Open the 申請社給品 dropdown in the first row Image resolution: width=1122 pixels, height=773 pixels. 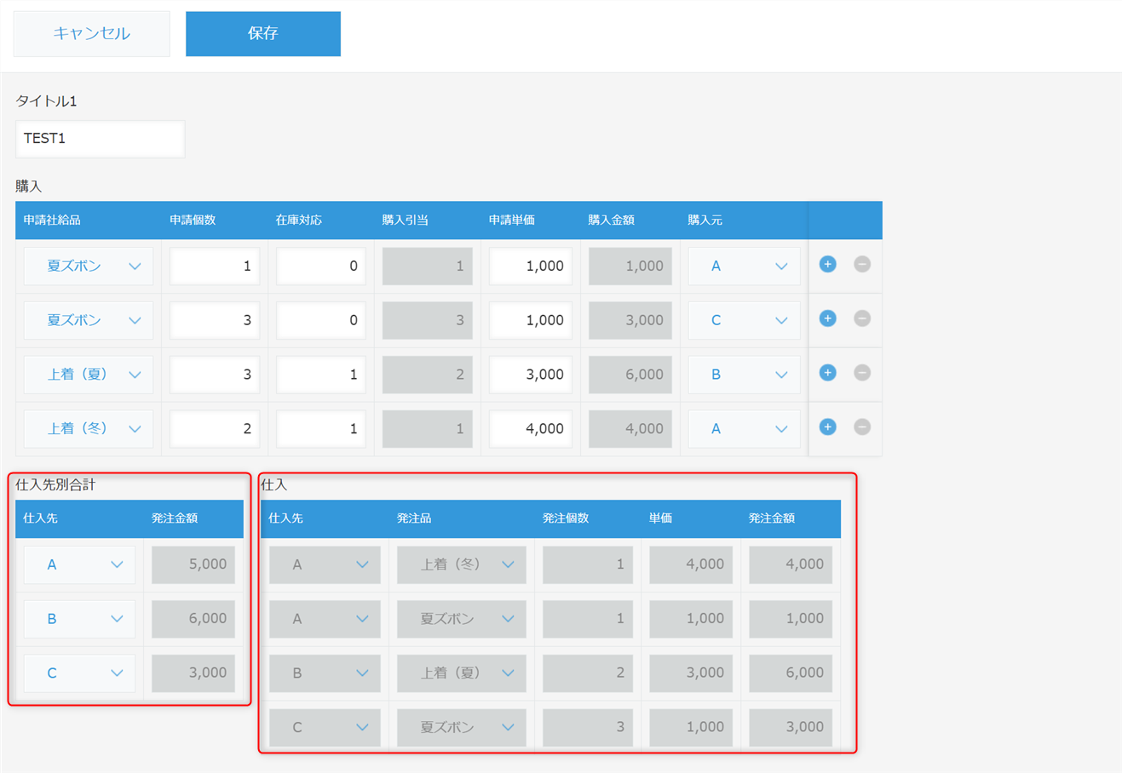tap(89, 266)
